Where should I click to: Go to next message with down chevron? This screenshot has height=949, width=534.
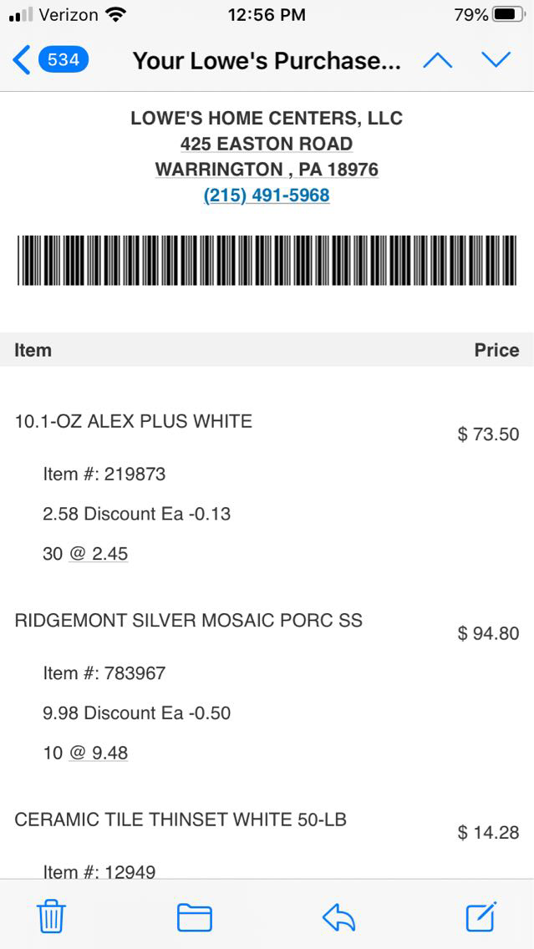click(496, 60)
